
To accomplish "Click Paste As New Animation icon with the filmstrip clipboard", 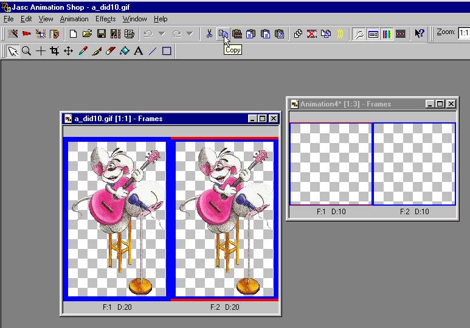I will (237, 33).
